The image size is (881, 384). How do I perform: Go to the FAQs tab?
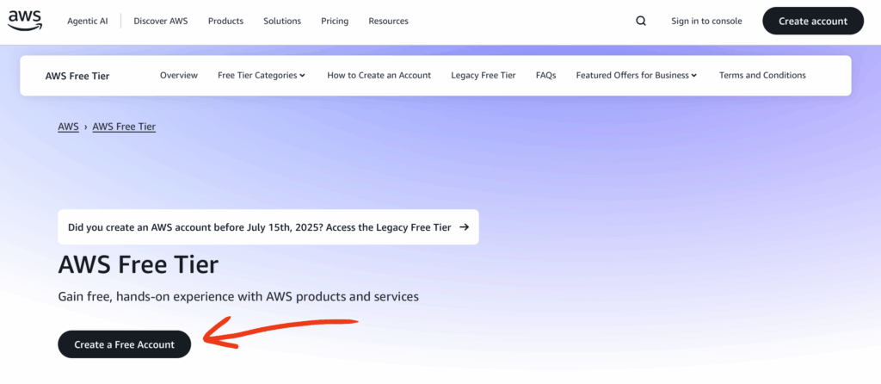(x=545, y=76)
